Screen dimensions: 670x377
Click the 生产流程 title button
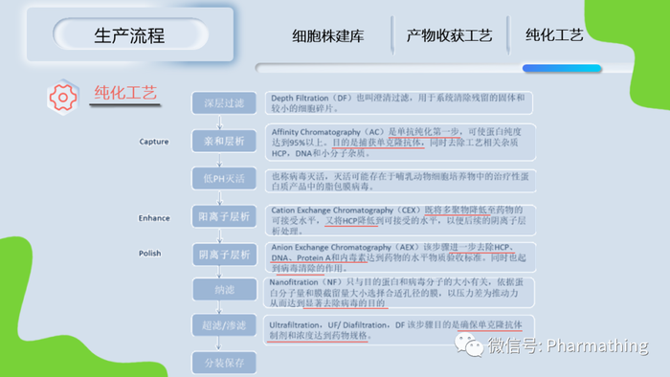130,34
